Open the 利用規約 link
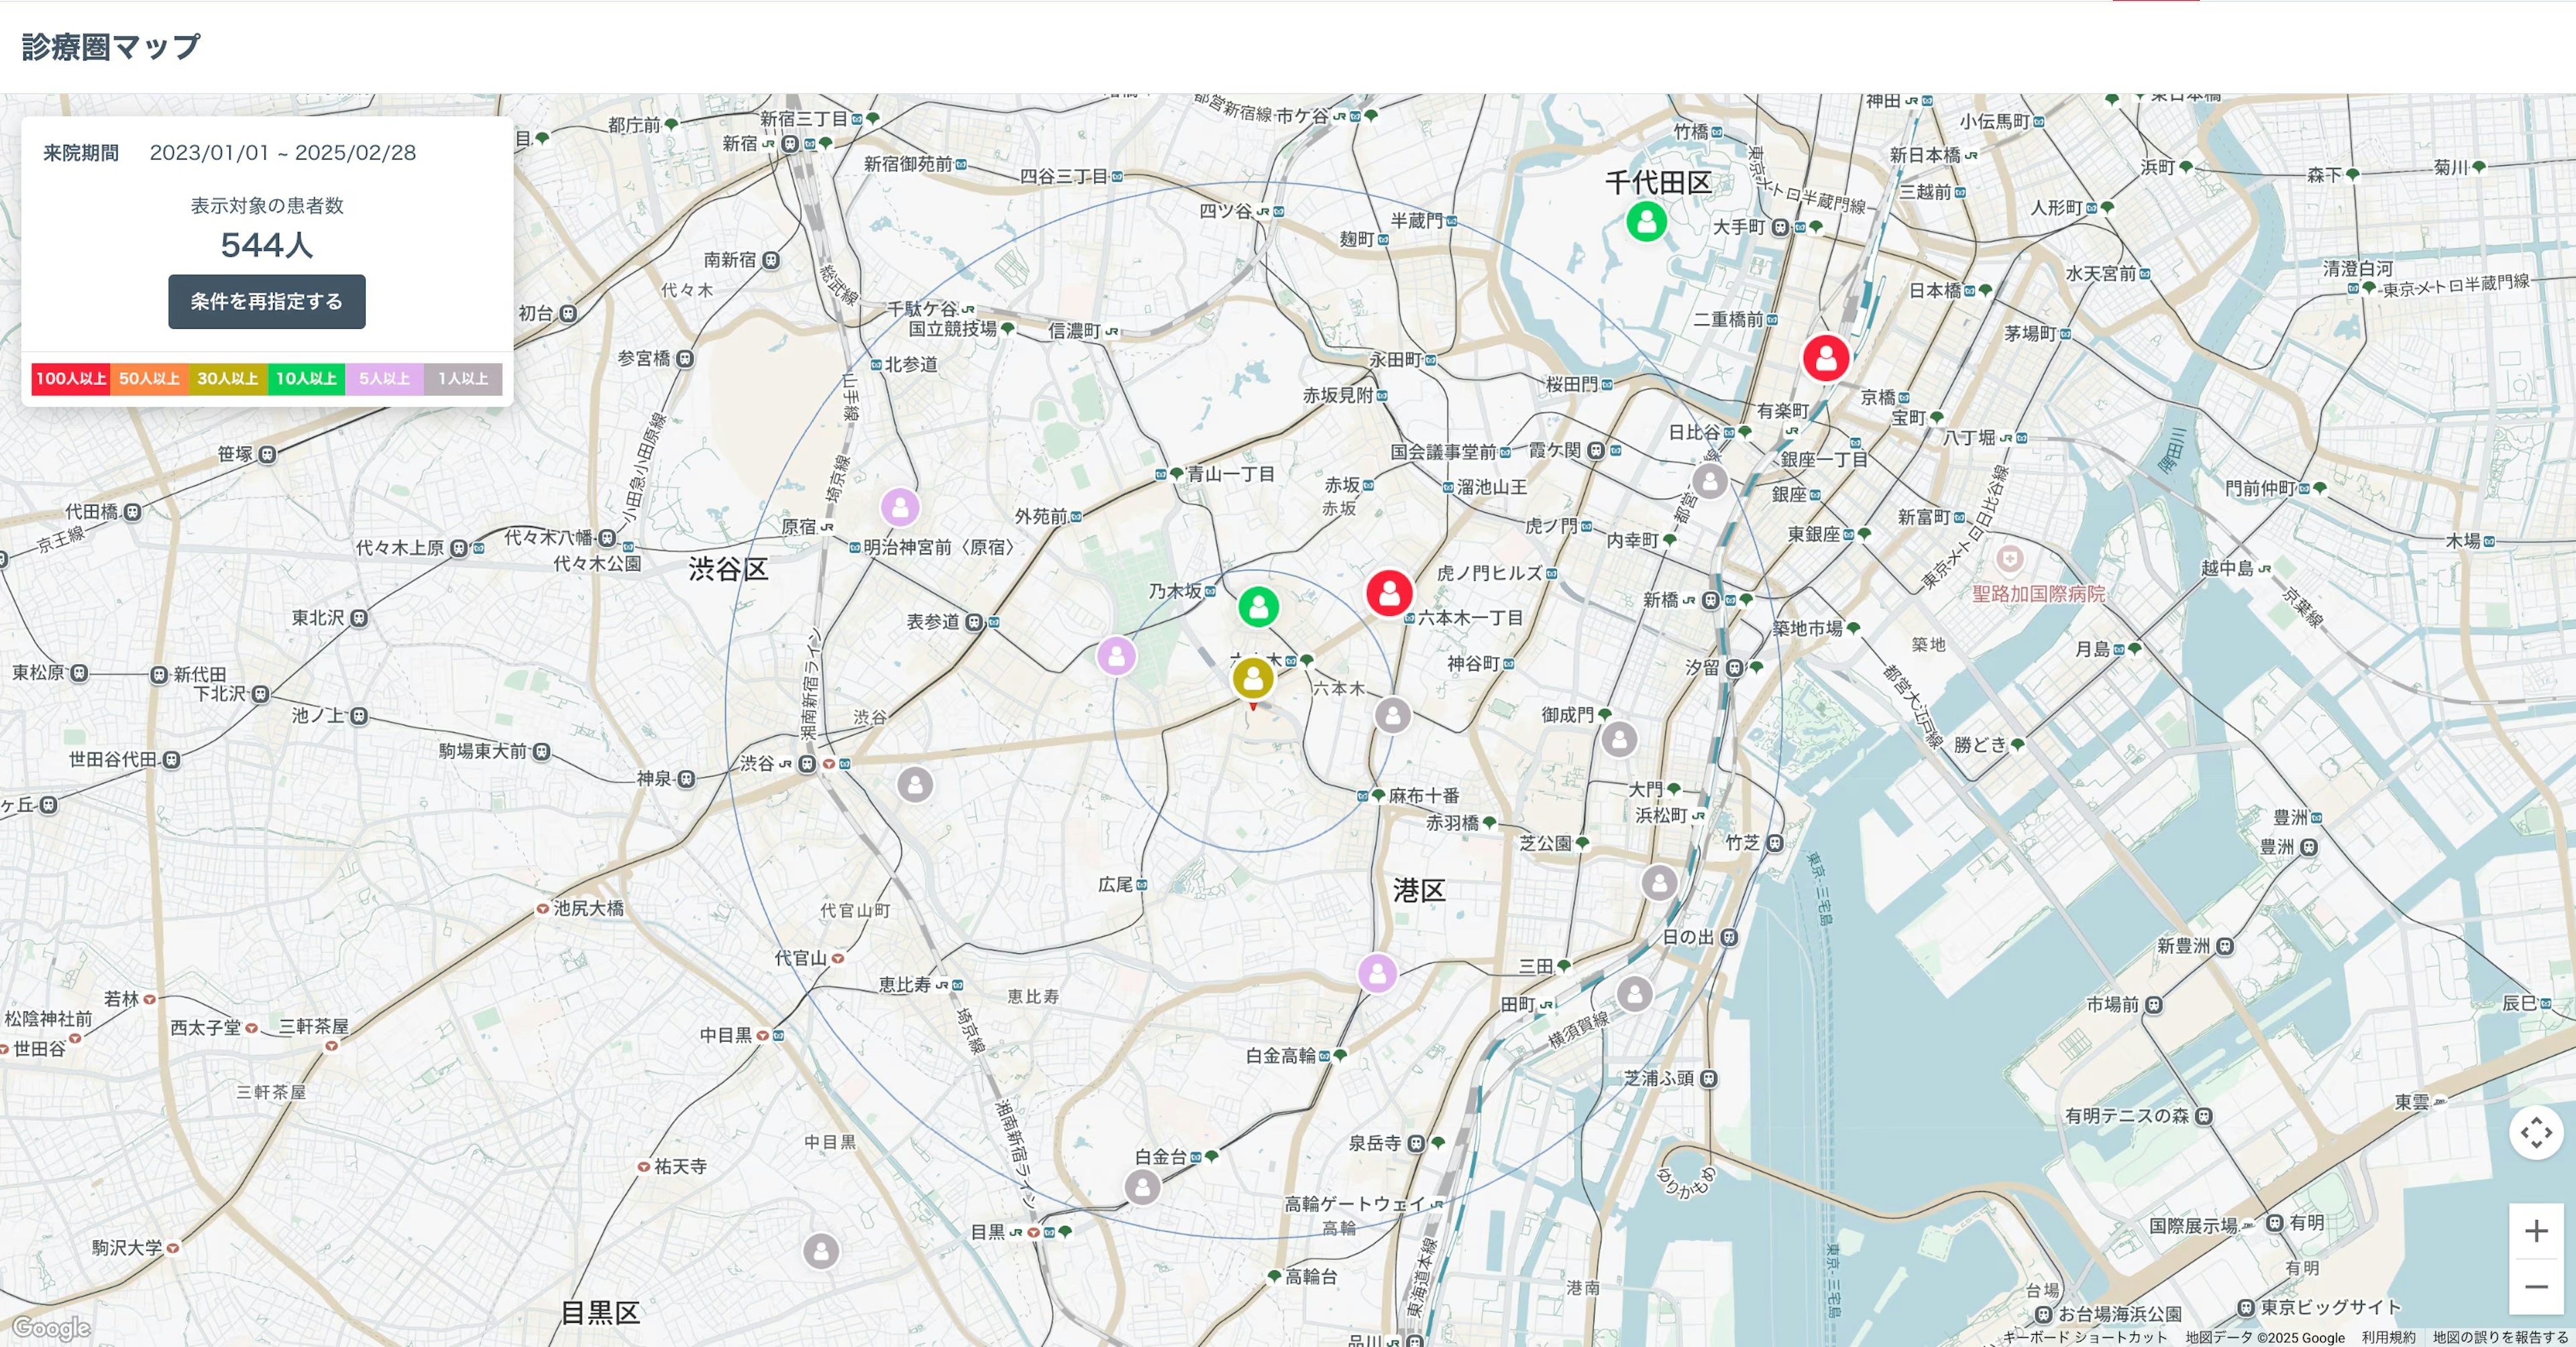The height and width of the screenshot is (1347, 2576). (x=2388, y=1337)
